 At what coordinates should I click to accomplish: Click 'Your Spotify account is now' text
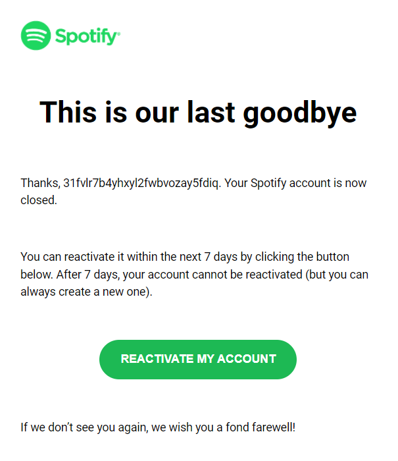coord(295,183)
